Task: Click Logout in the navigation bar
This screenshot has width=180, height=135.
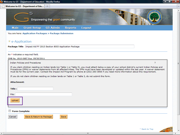Action: [x=86, y=28]
